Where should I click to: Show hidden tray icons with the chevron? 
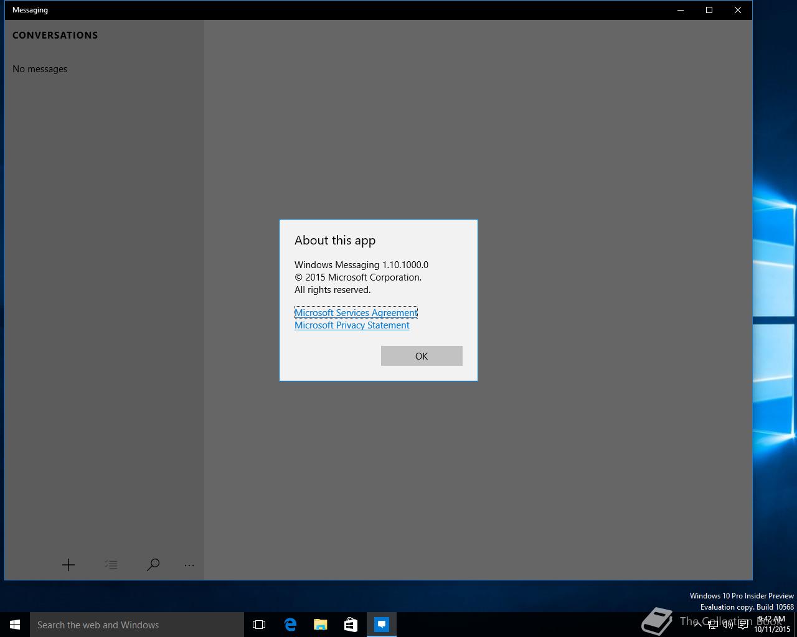[698, 624]
